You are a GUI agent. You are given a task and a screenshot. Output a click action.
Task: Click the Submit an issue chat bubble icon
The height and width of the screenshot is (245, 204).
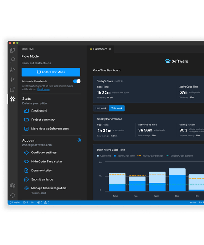pos(27,179)
